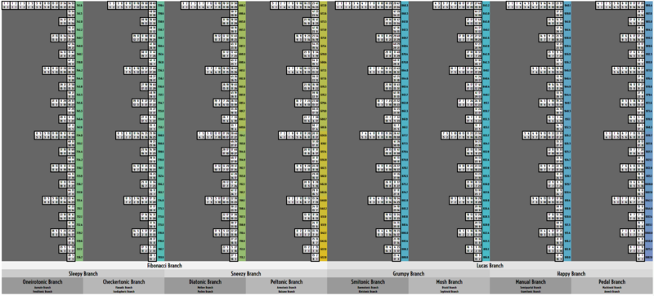This screenshot has height=296, width=654.
Task: Open the Manual Branch heading
Action: pos(531,282)
